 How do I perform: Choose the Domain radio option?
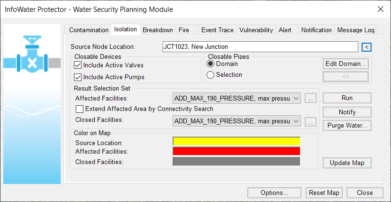[x=210, y=64]
